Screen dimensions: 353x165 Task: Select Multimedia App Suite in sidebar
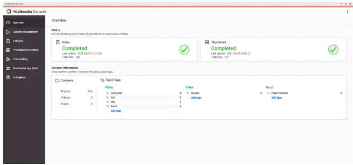[x=24, y=68]
